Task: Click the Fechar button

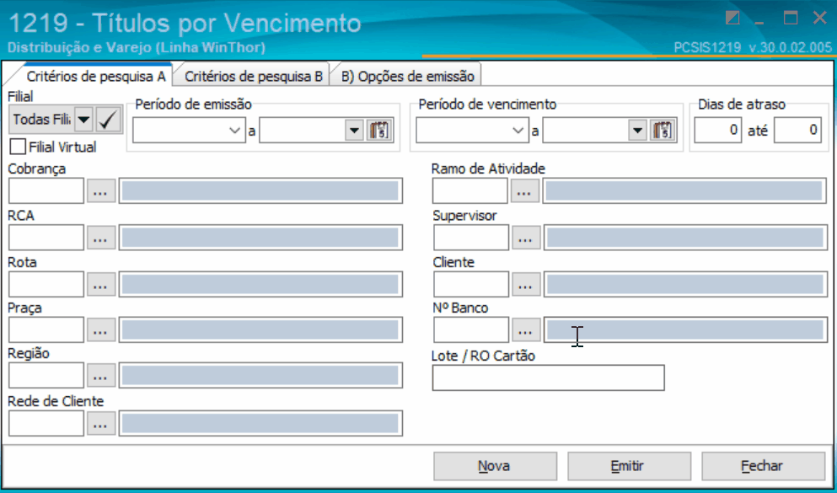Action: (x=763, y=466)
